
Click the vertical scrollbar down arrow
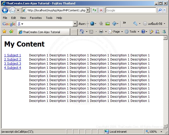coord(165,126)
